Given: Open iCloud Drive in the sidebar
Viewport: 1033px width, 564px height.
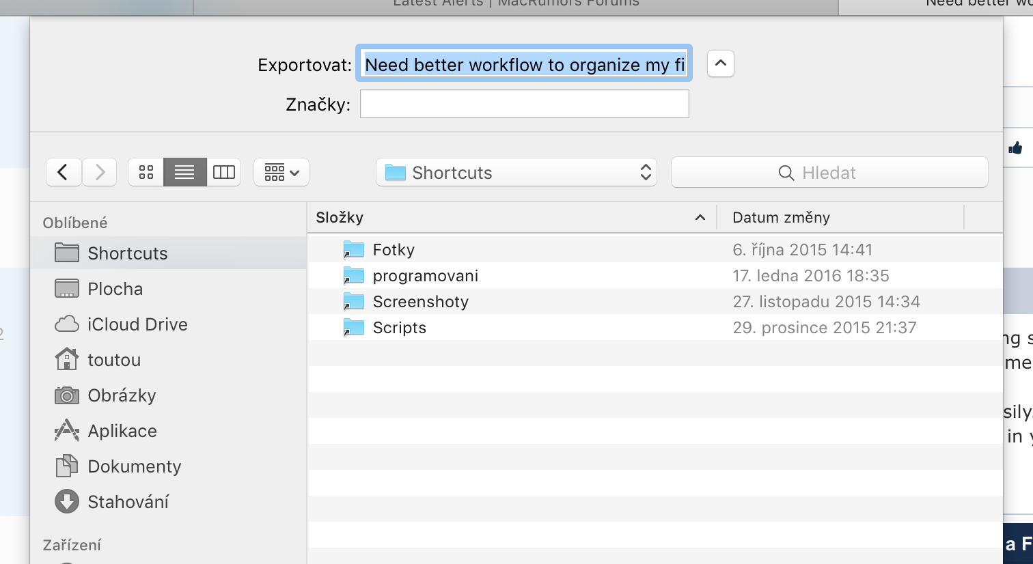Looking at the screenshot, I should coord(137,324).
